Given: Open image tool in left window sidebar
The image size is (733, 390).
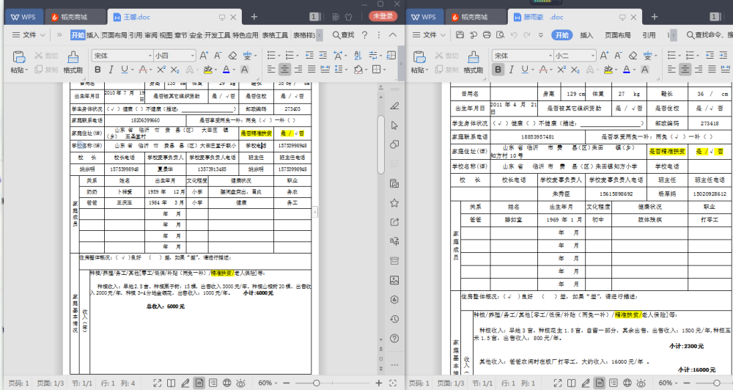Looking at the screenshot, I should pyautogui.click(x=394, y=280).
